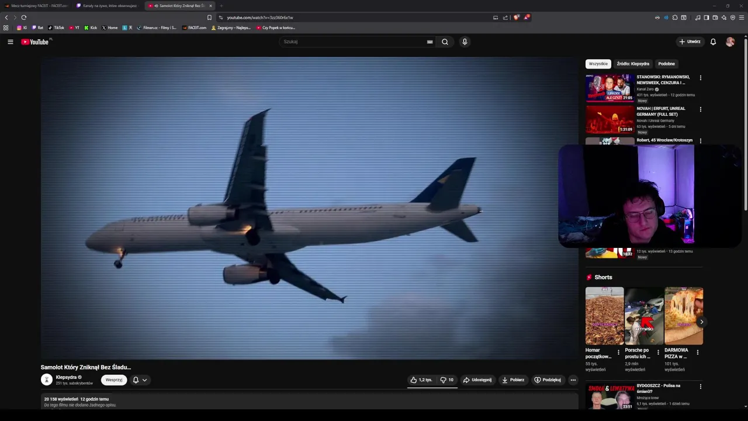The image size is (748, 421).
Task: Click the Wesprzyj join button
Action: [114, 380]
